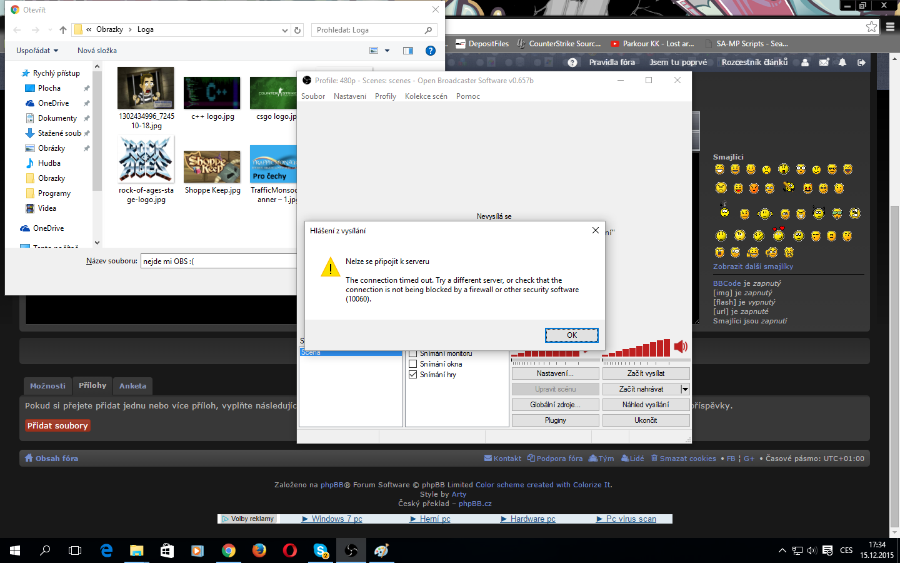This screenshot has width=900, height=563.
Task: Open the BBCode link in the forum
Action: pyautogui.click(x=727, y=283)
